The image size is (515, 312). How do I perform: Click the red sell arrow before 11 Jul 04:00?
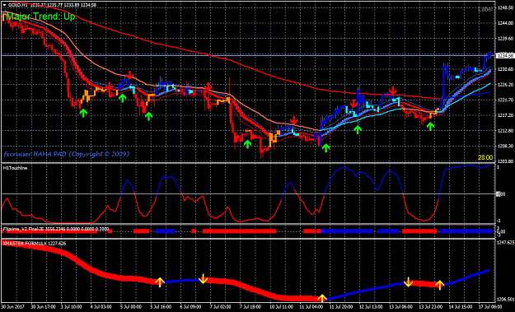click(293, 120)
